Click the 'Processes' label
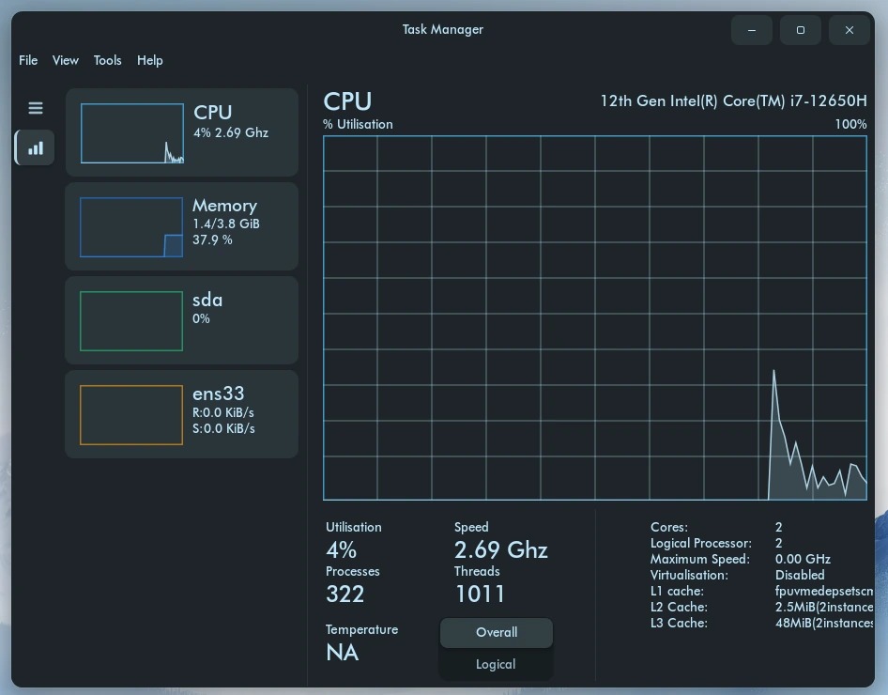 tap(352, 571)
